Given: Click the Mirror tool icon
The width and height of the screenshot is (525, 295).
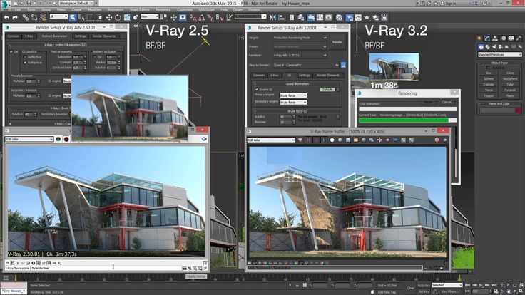Looking at the screenshot, I should point(273,17).
